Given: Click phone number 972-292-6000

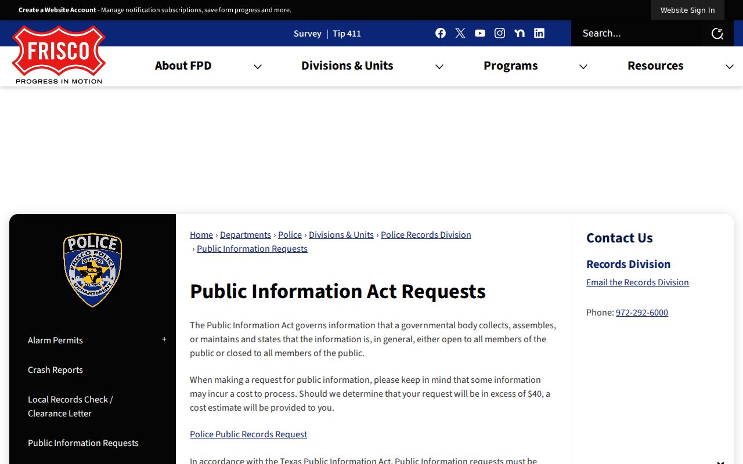Looking at the screenshot, I should tap(642, 313).
